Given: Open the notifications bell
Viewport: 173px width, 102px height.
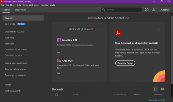Looking at the screenshot, I should [153, 10].
